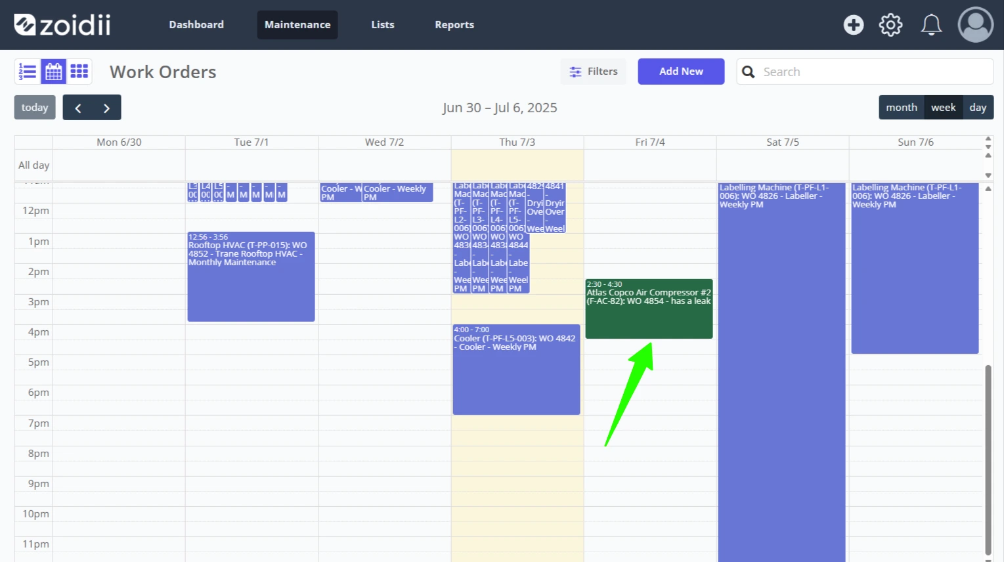
Task: Click all-day row scroll down arrow
Action: click(x=988, y=175)
